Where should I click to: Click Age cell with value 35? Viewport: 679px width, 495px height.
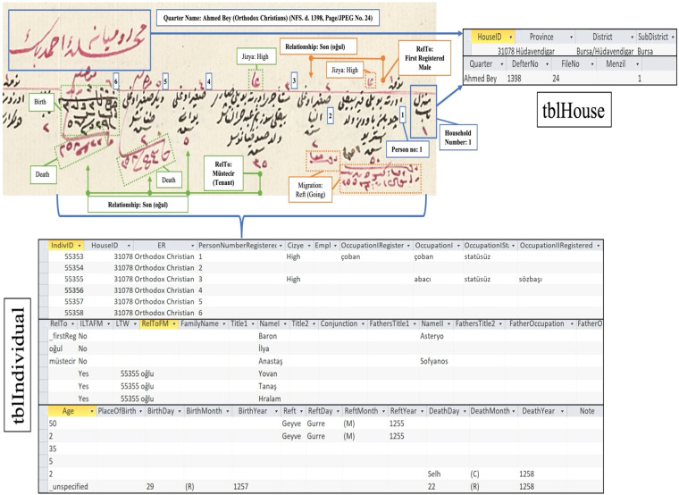pyautogui.click(x=53, y=449)
